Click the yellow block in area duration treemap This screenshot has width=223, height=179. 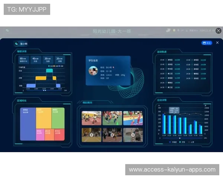click(43, 118)
